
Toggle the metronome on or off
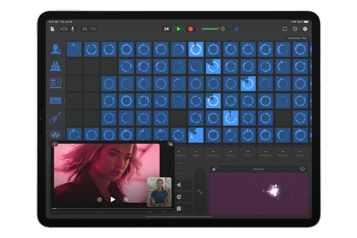237,29
